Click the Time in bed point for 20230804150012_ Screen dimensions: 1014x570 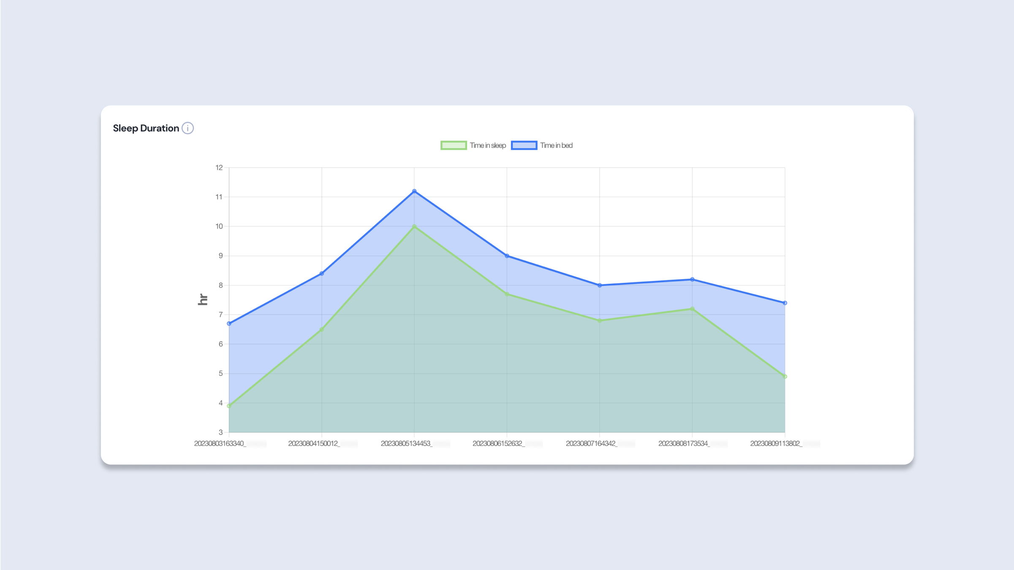(x=322, y=274)
